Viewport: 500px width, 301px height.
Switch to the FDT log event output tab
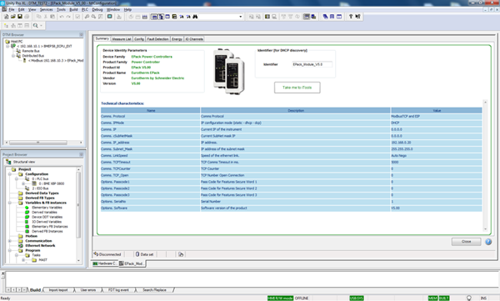[x=118, y=290]
